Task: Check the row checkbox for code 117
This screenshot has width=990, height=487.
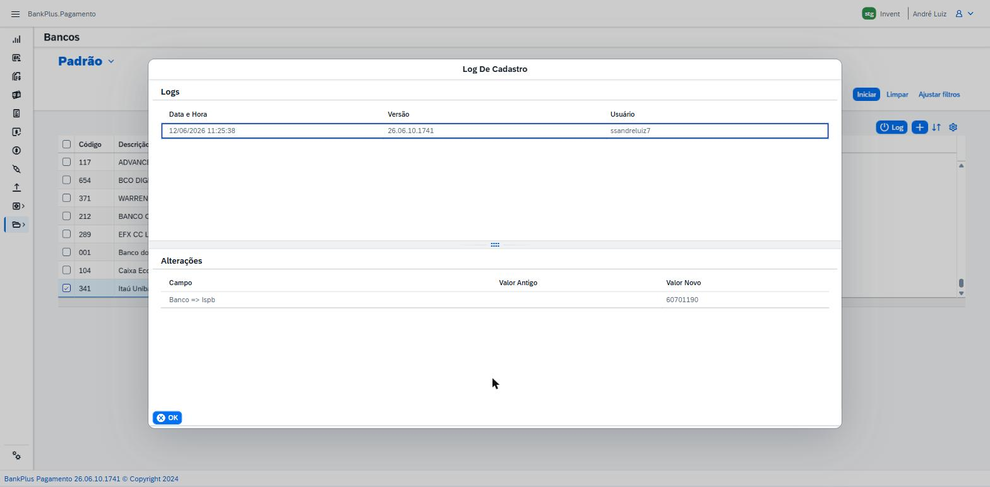Action: click(x=66, y=162)
